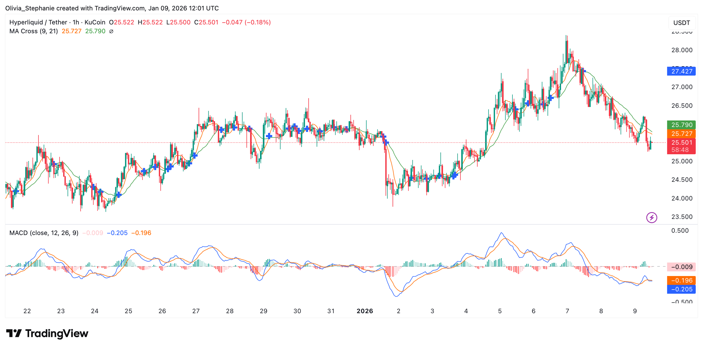Click the 58:48 candle countdown timer
703x349 pixels.
point(680,150)
